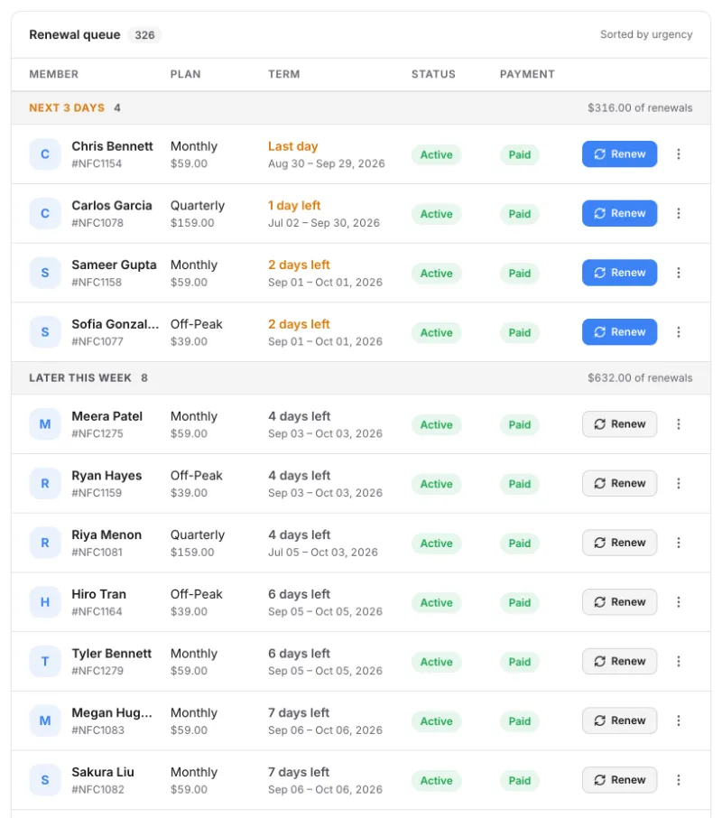The height and width of the screenshot is (818, 722).
Task: Click member ID #NFC1154
Action: pyautogui.click(x=97, y=163)
